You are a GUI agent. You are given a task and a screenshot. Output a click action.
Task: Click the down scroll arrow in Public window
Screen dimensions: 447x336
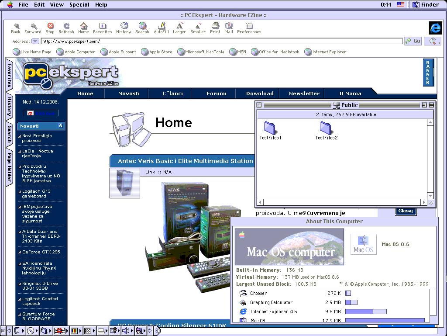coord(430,196)
